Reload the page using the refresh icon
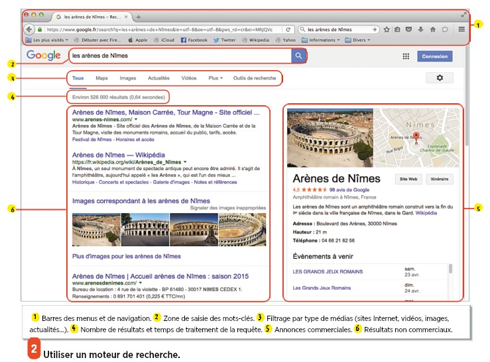 click(x=288, y=30)
